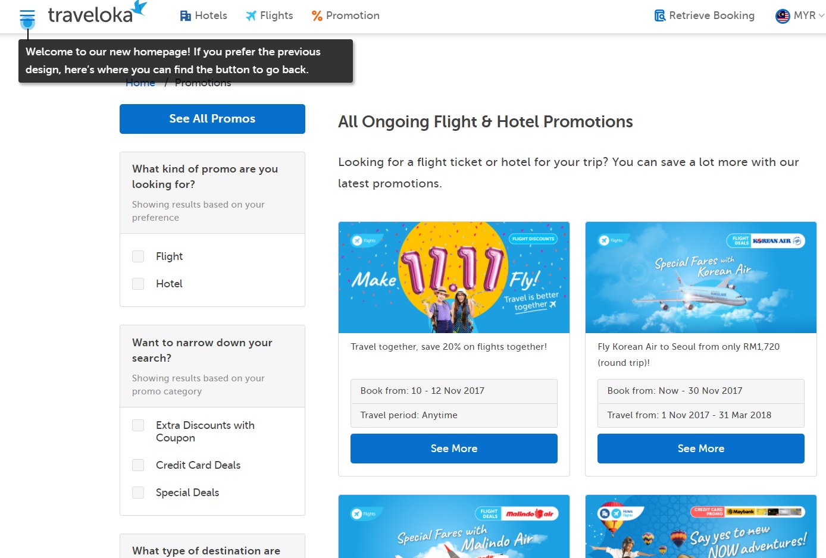Check the Flight promo filter

tap(138, 256)
